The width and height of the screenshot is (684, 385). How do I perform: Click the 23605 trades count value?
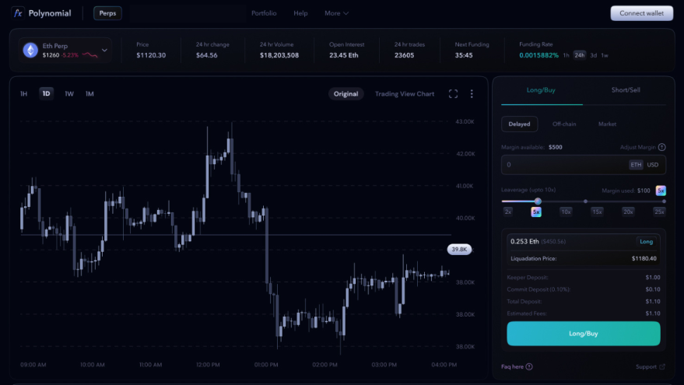405,55
